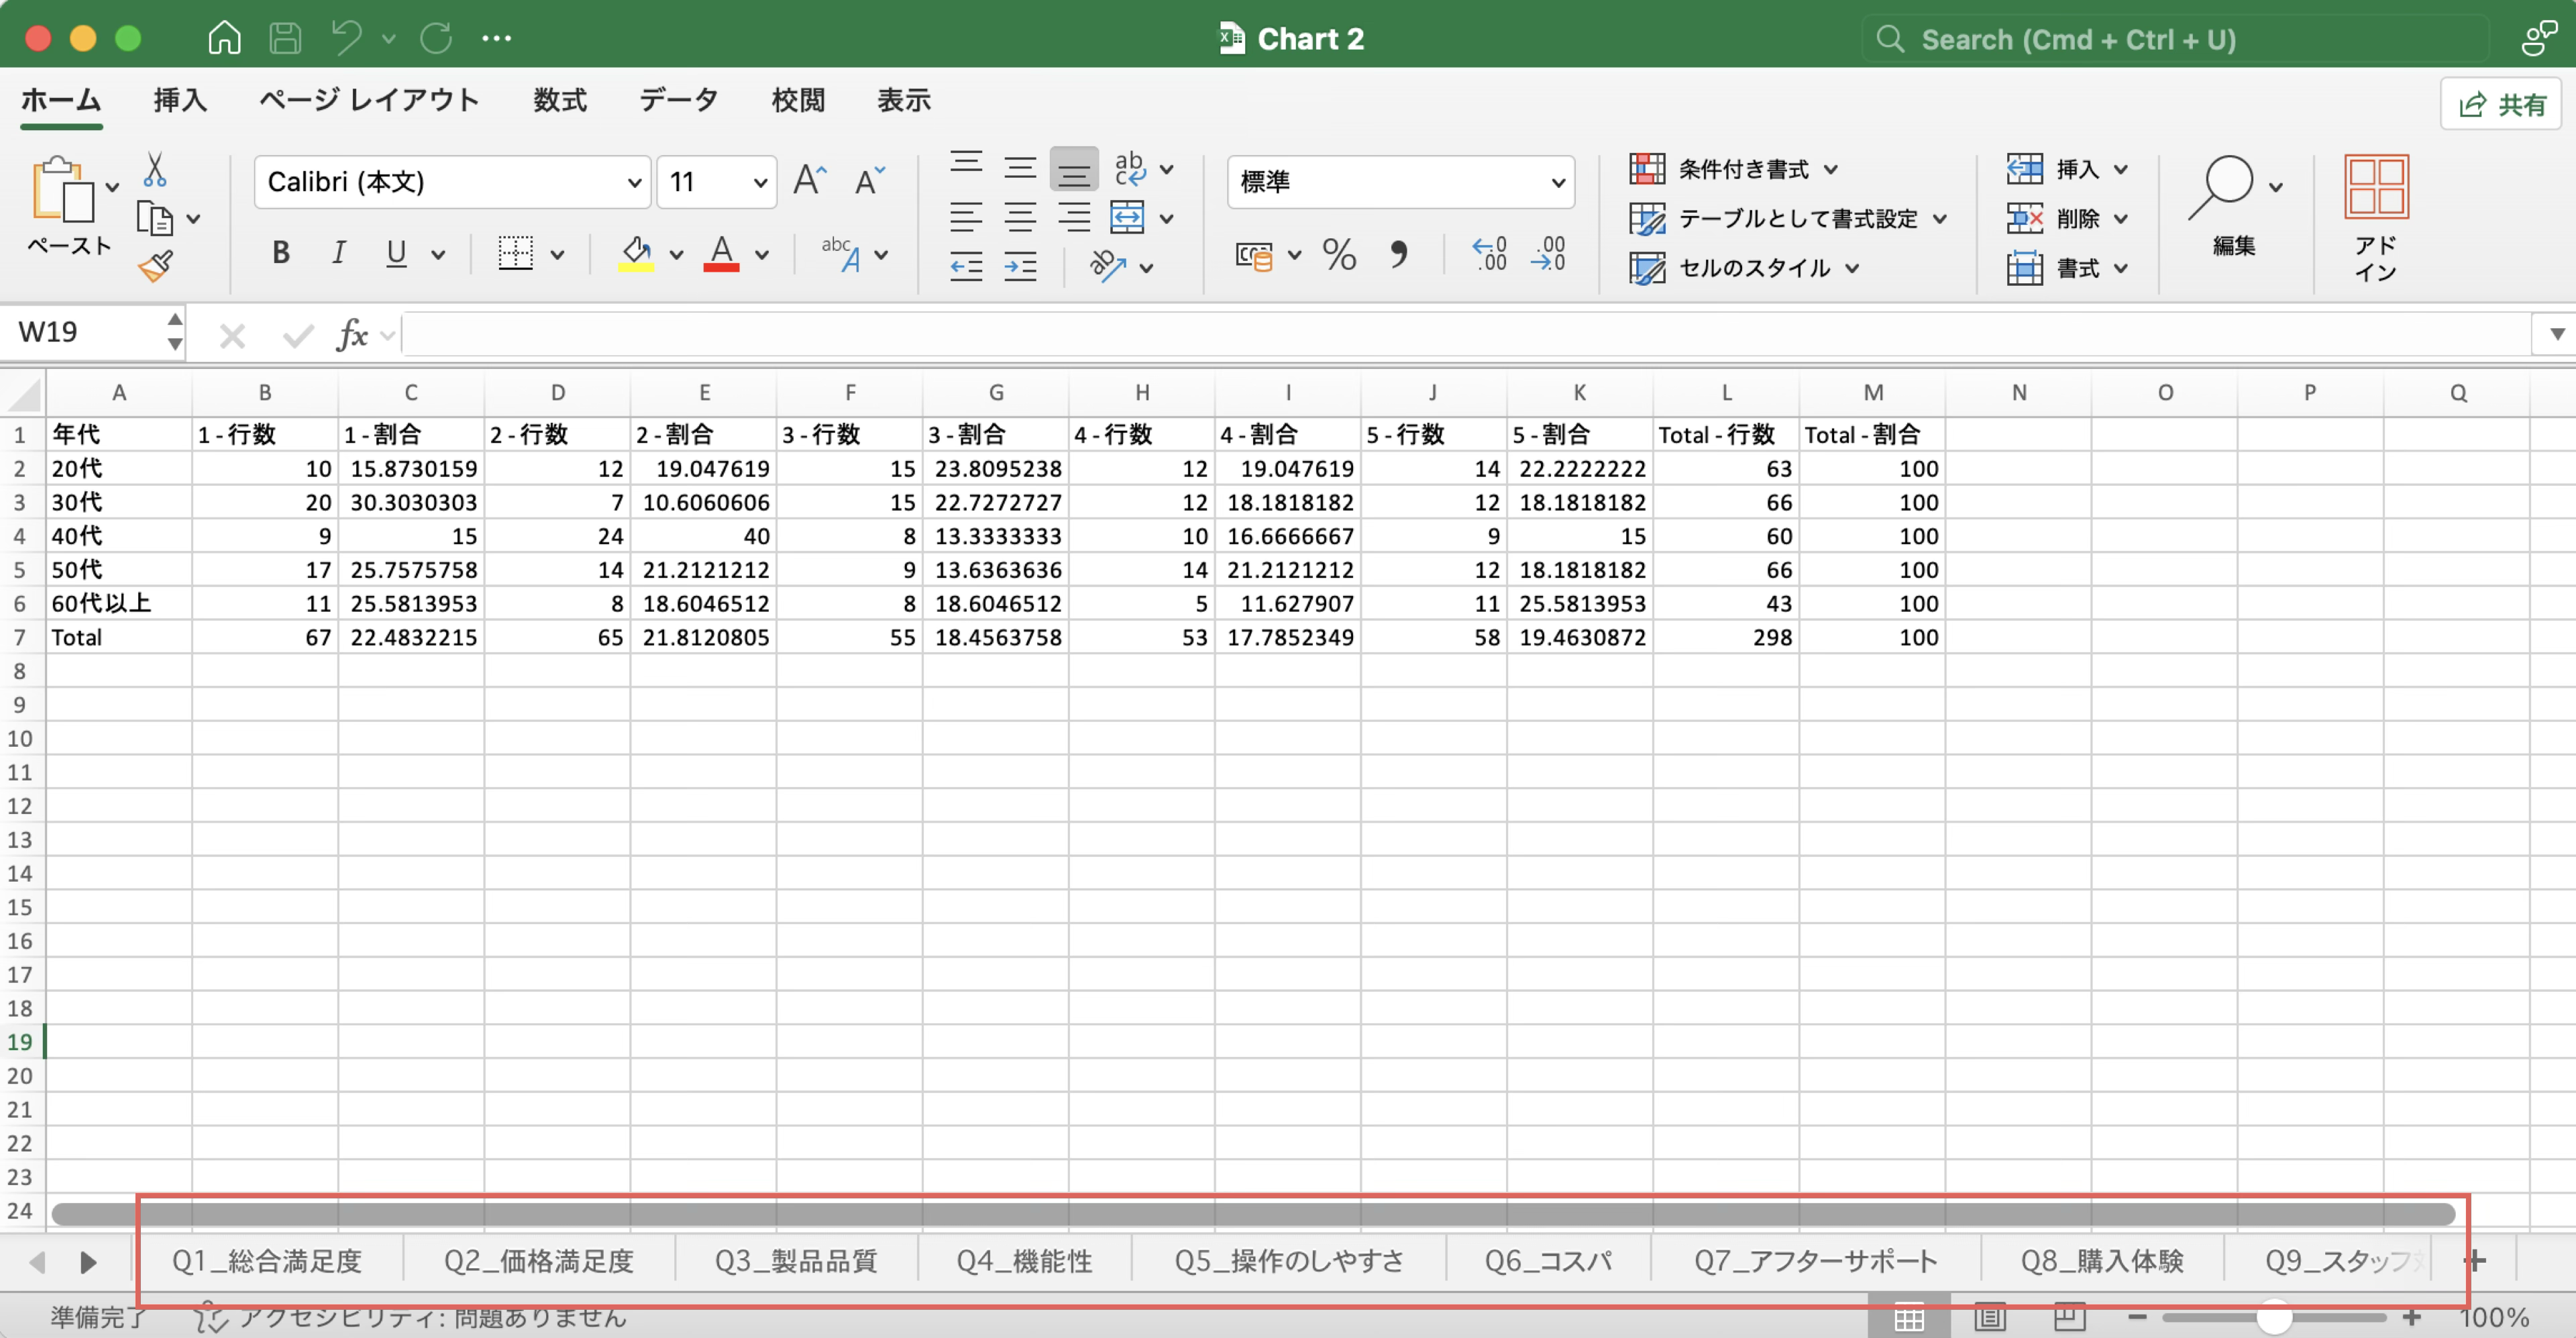Click the 共有 share button
2576x1338 pixels.
2501,104
